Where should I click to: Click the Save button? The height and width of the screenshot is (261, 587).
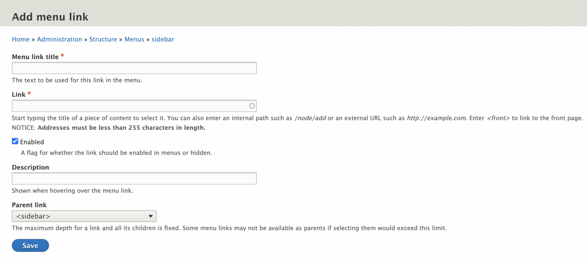click(30, 245)
